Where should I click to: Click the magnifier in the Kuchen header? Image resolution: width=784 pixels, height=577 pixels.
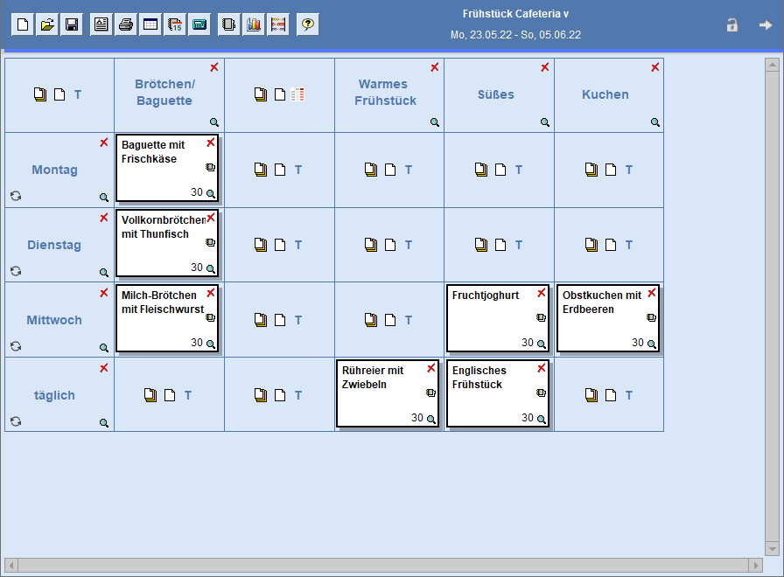(655, 122)
